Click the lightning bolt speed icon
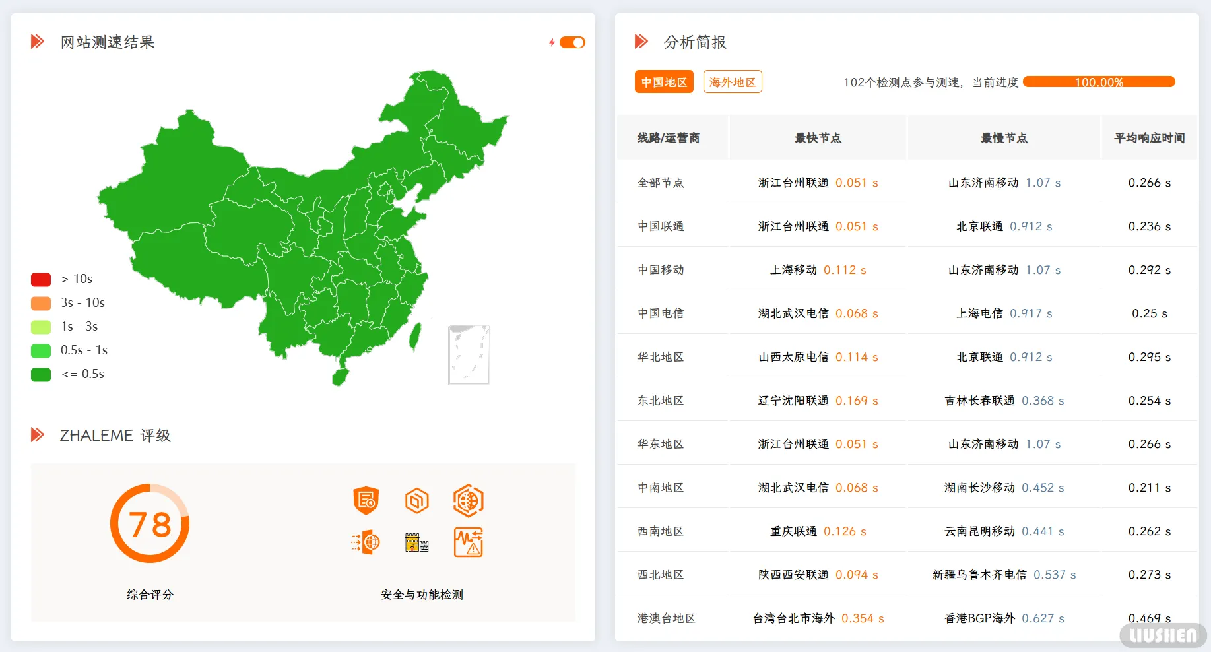Viewport: 1211px width, 652px height. [x=552, y=42]
